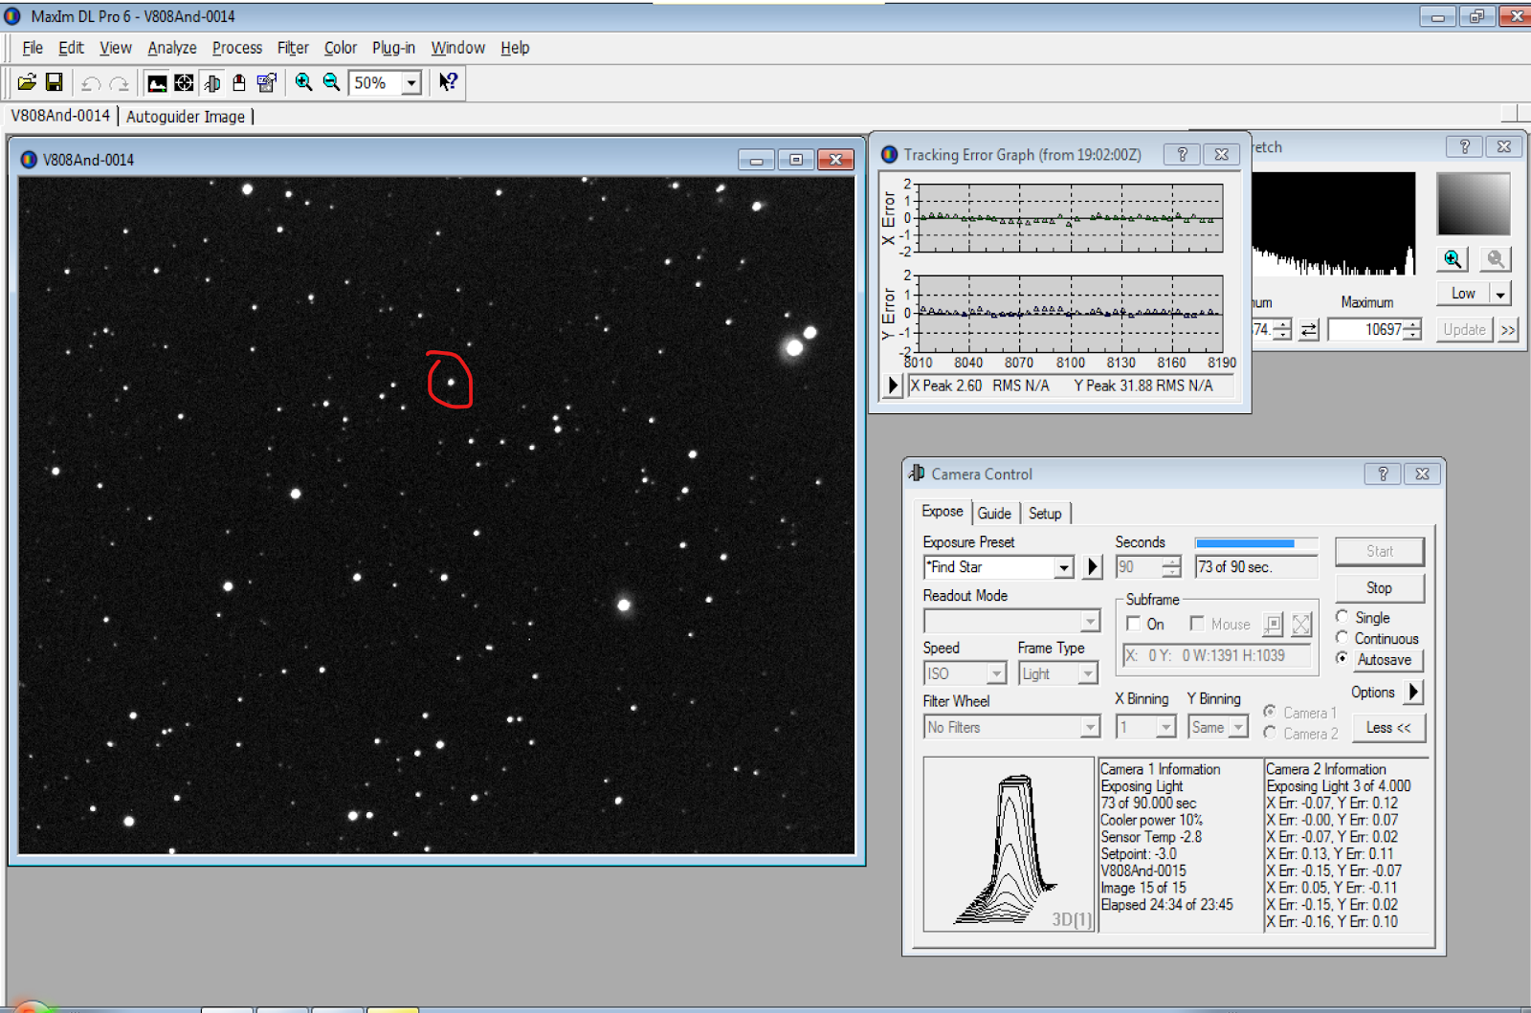Zoom out of the image with magnifier minus

tap(332, 83)
